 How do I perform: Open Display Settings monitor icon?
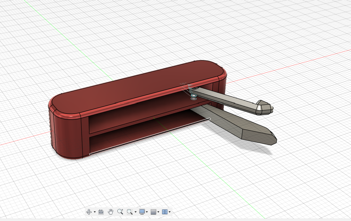[142, 212]
